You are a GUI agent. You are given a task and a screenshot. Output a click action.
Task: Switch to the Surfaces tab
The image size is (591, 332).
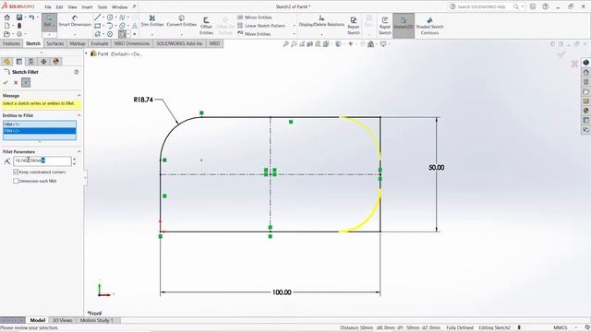point(55,43)
